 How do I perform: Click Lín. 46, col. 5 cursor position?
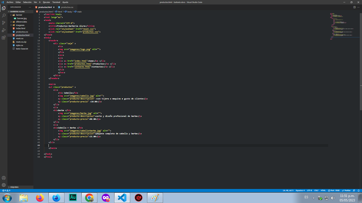[288, 190]
